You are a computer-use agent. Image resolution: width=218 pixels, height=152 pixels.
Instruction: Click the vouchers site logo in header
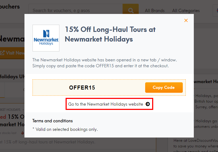[x=10, y=7]
